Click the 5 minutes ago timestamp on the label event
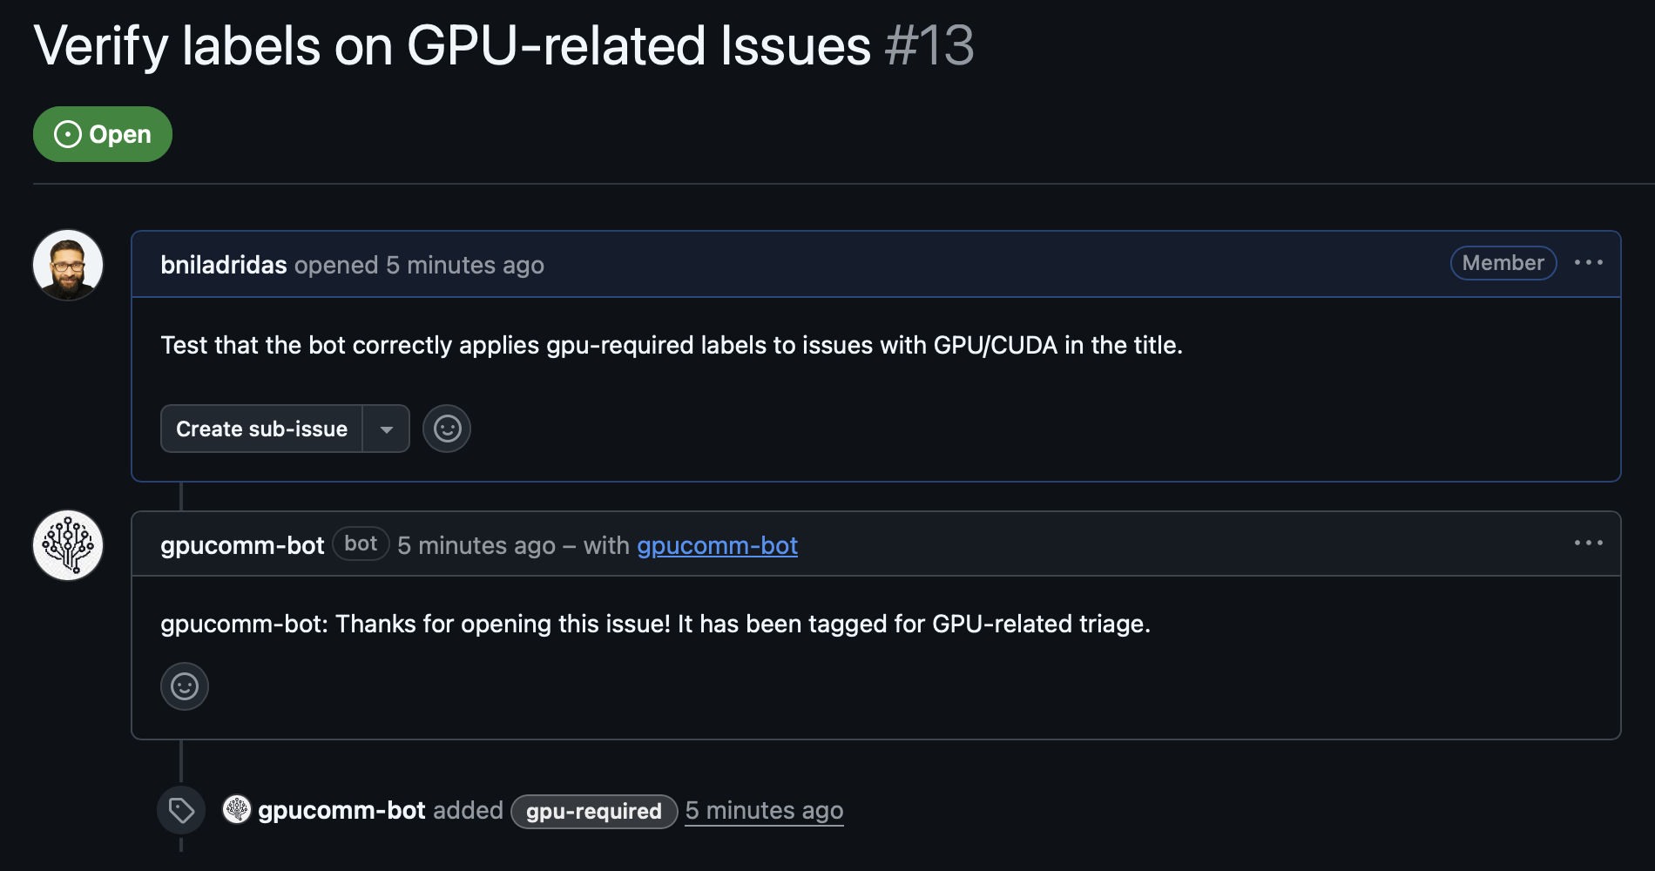Viewport: 1655px width, 871px height. 764,810
